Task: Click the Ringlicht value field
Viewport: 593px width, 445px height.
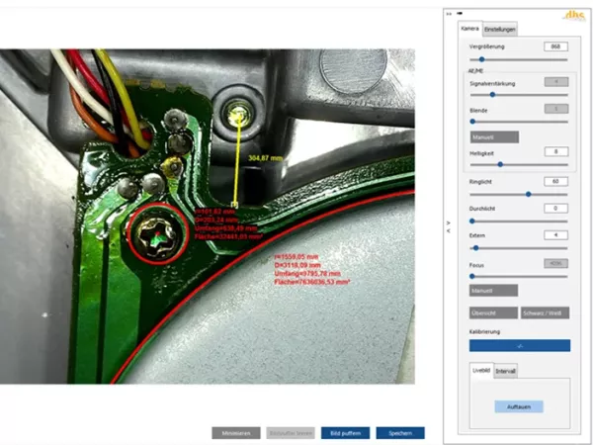Action: point(555,182)
